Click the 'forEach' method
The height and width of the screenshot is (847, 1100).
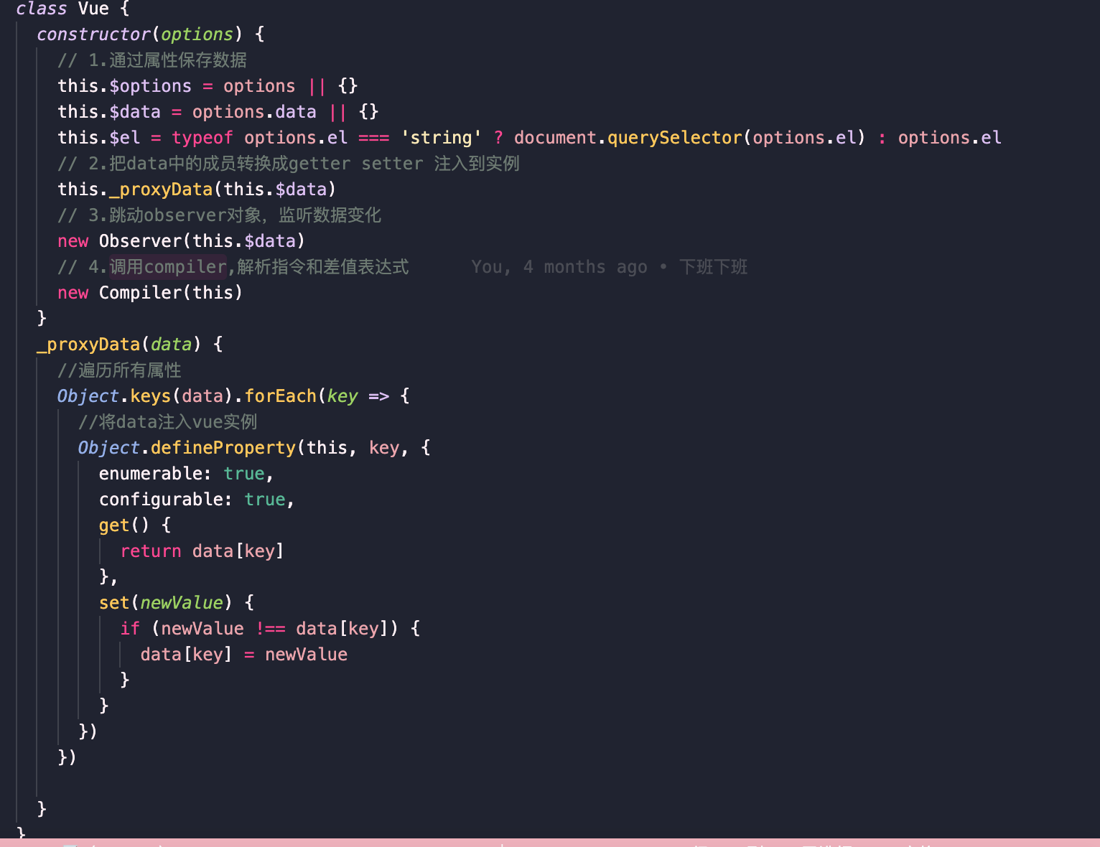(280, 396)
